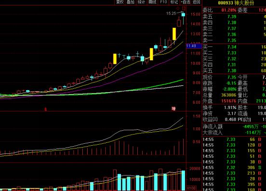The image size is (266, 191).
Task: Open the 复权 adjustment option
Action: (120, 2)
